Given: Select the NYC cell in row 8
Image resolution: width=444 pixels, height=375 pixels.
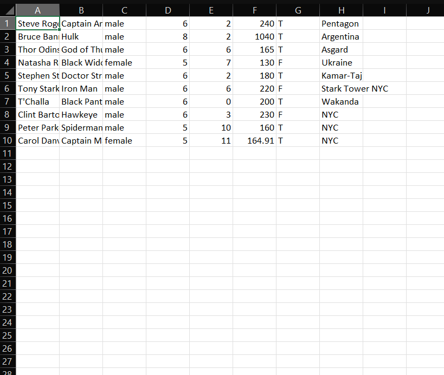Looking at the screenshot, I should pos(341,114).
